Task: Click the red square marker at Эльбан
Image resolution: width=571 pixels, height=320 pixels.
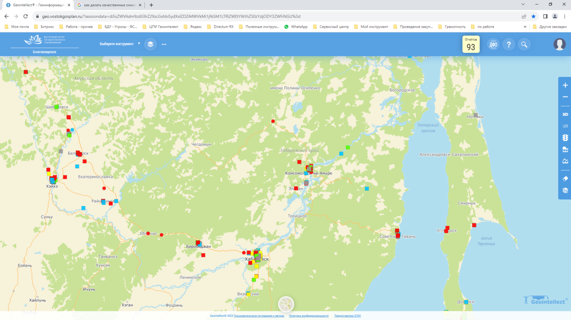Action: pos(296,188)
